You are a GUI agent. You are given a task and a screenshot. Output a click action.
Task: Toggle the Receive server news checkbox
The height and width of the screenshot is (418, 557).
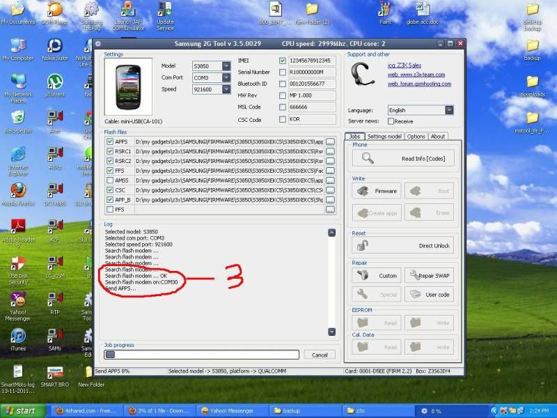click(x=390, y=121)
